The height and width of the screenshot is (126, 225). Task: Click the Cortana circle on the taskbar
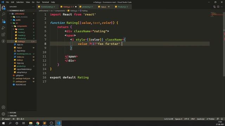(17, 123)
